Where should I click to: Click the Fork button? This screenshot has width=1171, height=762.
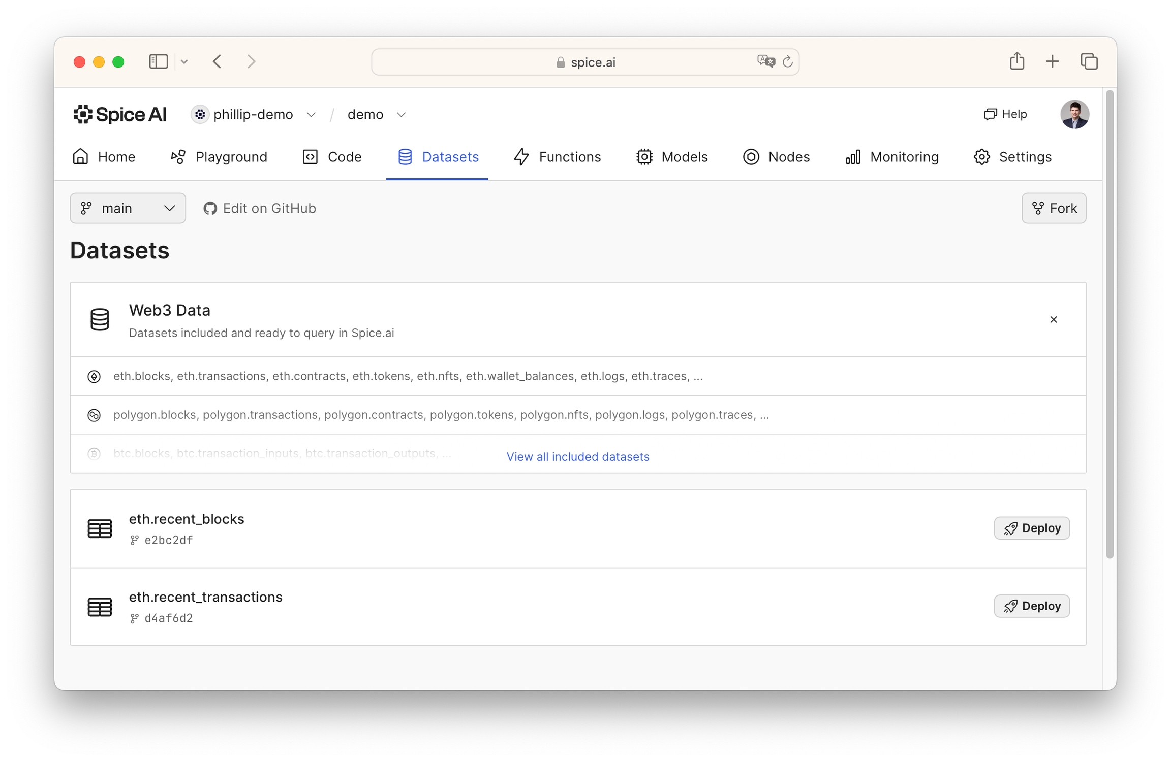(1054, 208)
